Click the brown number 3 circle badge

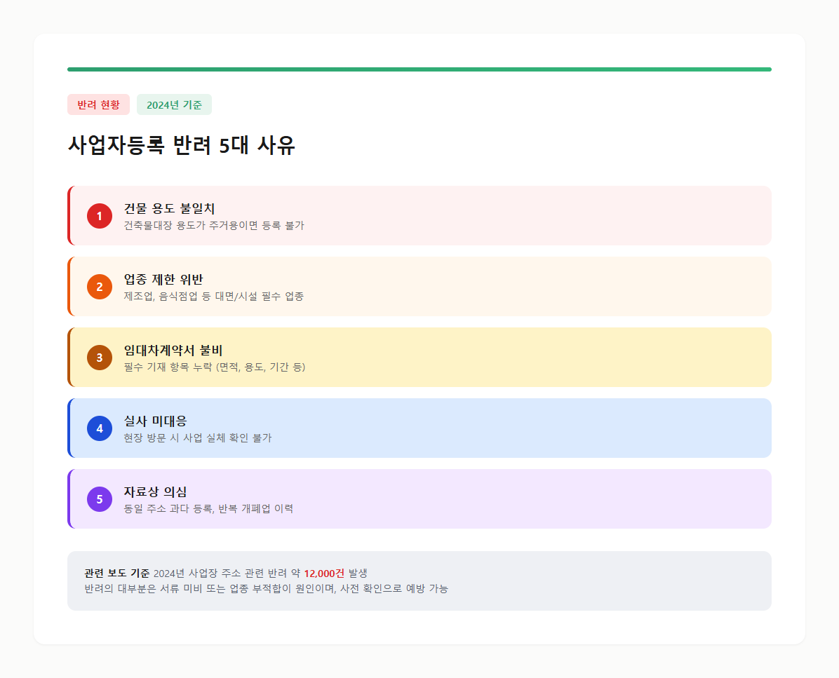point(100,358)
